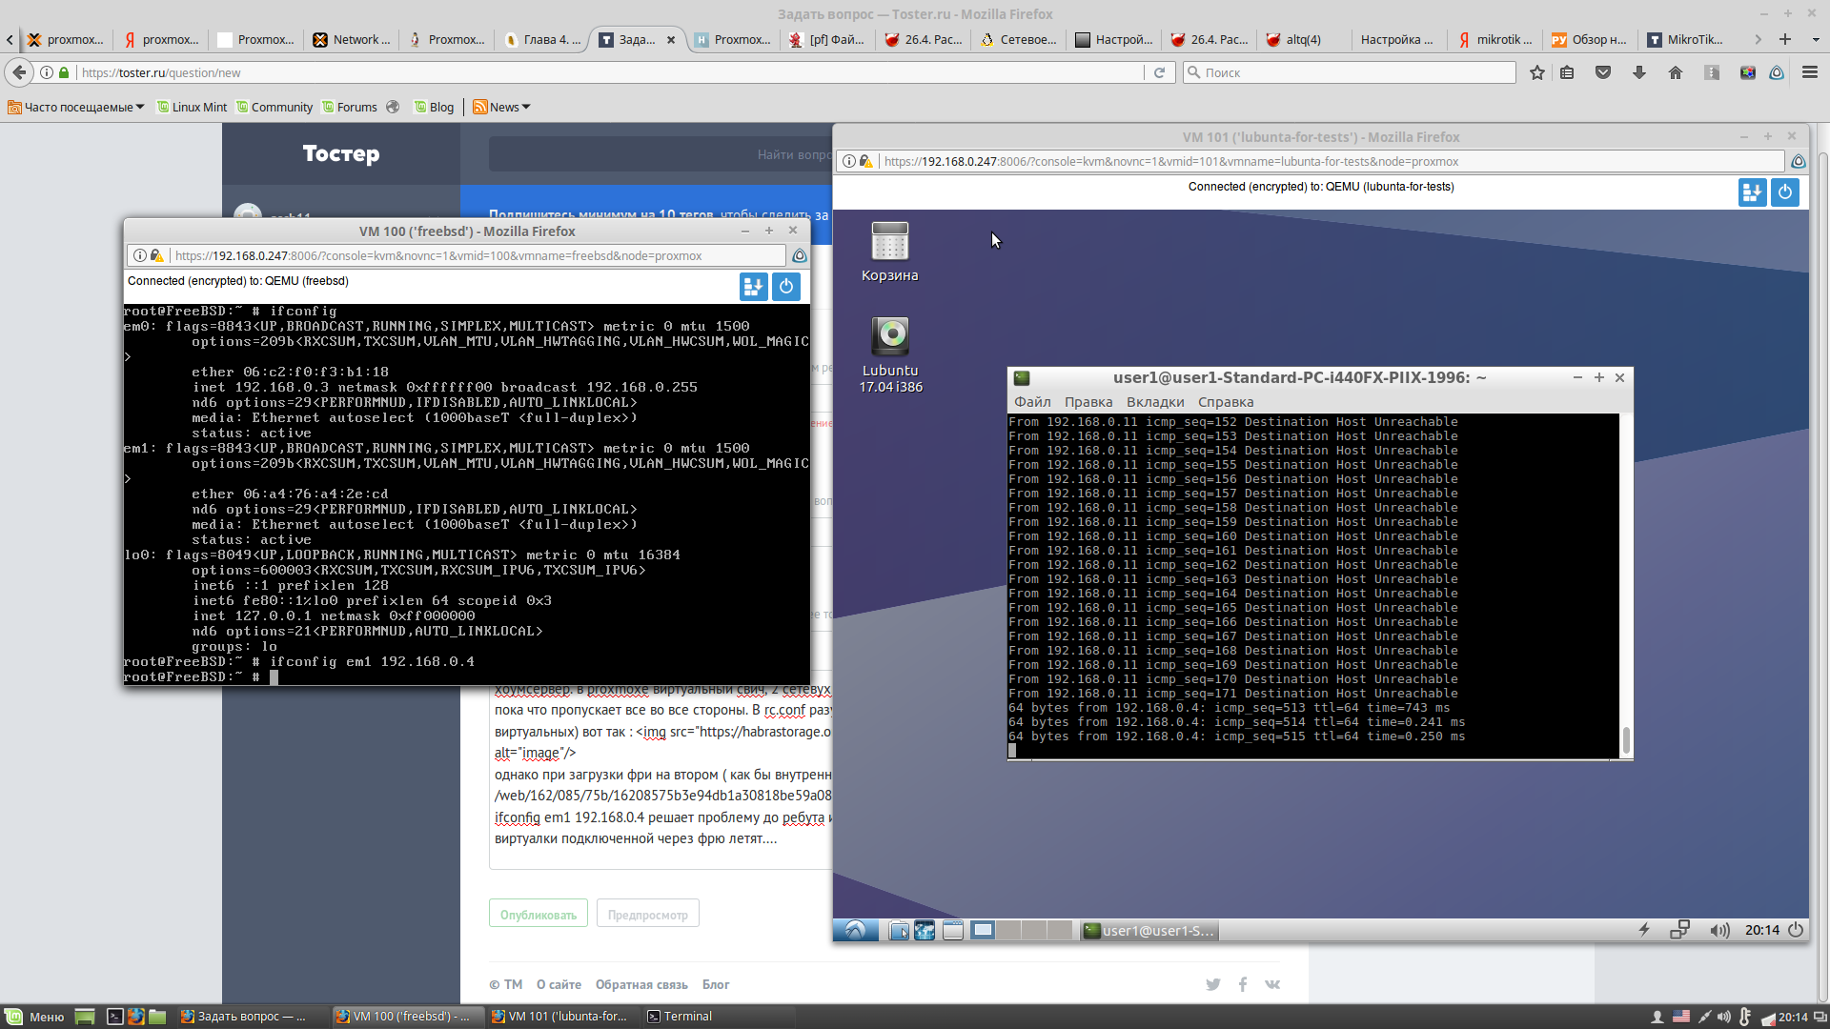The height and width of the screenshot is (1029, 1830).
Task: Open the 'Обратная связь' footer link
Action: coord(641,984)
